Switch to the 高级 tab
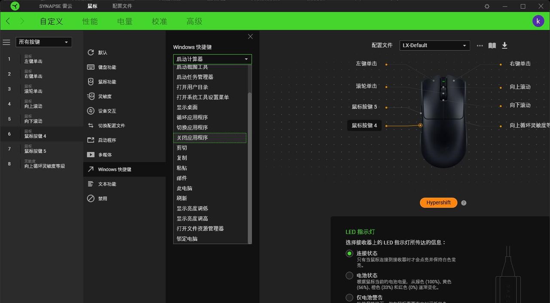Viewport: 550px width, 303px height. pyautogui.click(x=194, y=21)
